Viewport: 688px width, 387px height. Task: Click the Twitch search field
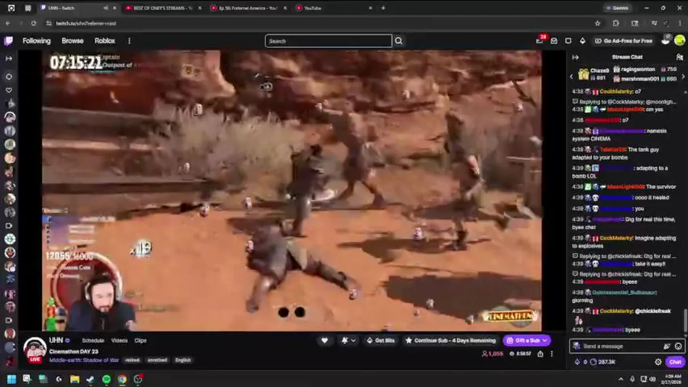328,41
